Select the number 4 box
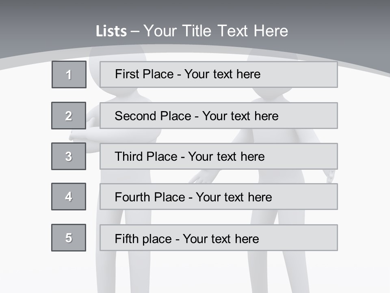This screenshot has height=293, width=390. [69, 197]
